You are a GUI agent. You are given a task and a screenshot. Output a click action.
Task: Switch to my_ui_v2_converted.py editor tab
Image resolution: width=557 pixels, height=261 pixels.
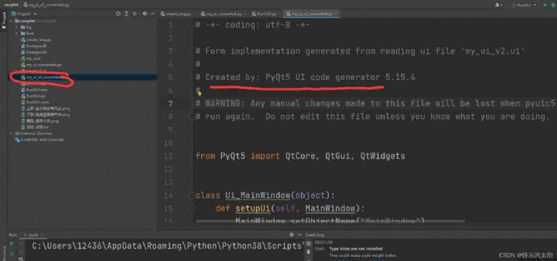[312, 14]
